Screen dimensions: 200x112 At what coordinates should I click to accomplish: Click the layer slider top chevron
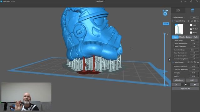pyautogui.click(x=167, y=34)
